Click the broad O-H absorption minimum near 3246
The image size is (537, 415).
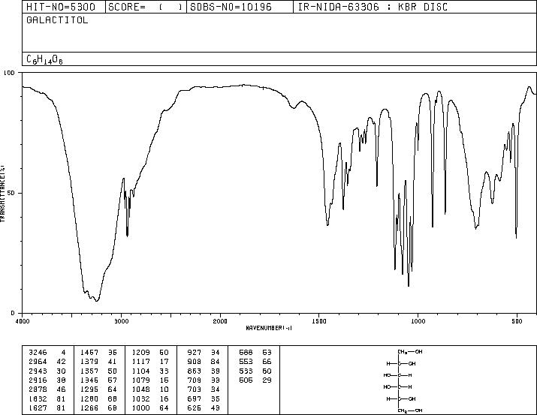[x=97, y=301]
